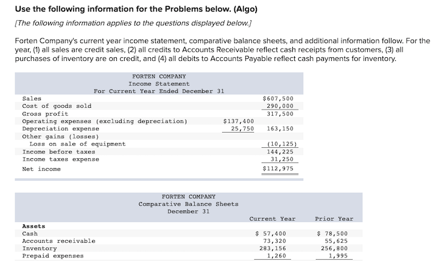Click the bold 'Assets' section label

tap(33, 226)
